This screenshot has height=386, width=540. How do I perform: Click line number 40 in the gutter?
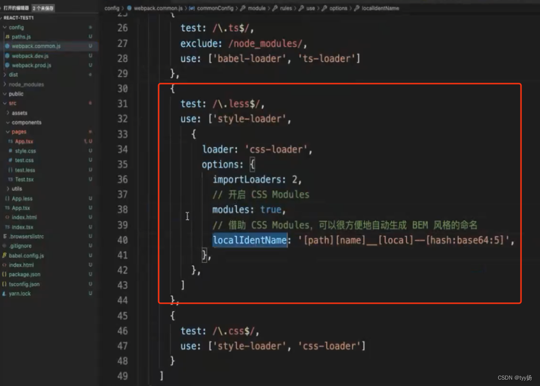click(x=122, y=240)
